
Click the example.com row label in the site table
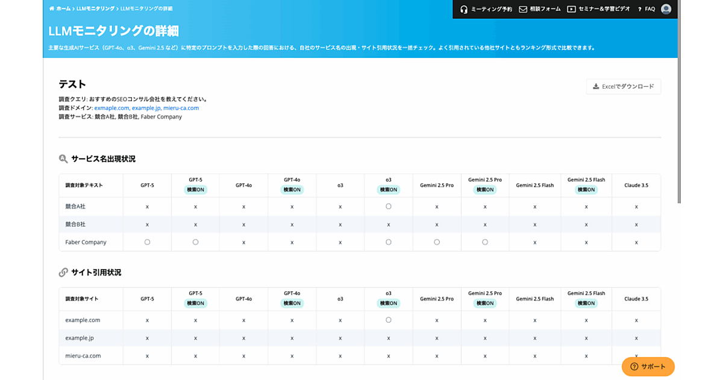(x=83, y=320)
